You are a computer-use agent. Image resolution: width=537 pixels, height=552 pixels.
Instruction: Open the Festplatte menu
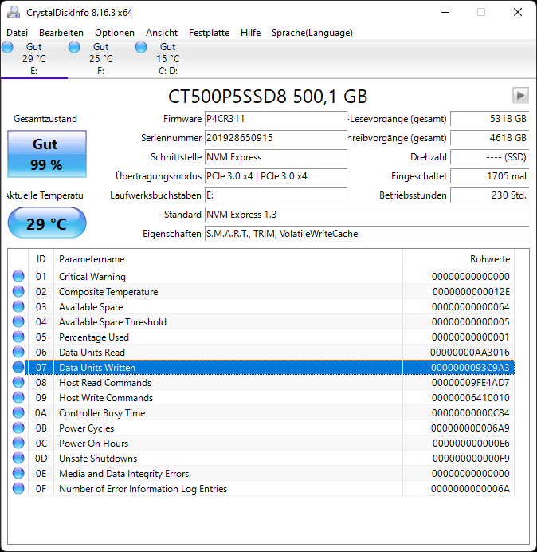pyautogui.click(x=209, y=33)
